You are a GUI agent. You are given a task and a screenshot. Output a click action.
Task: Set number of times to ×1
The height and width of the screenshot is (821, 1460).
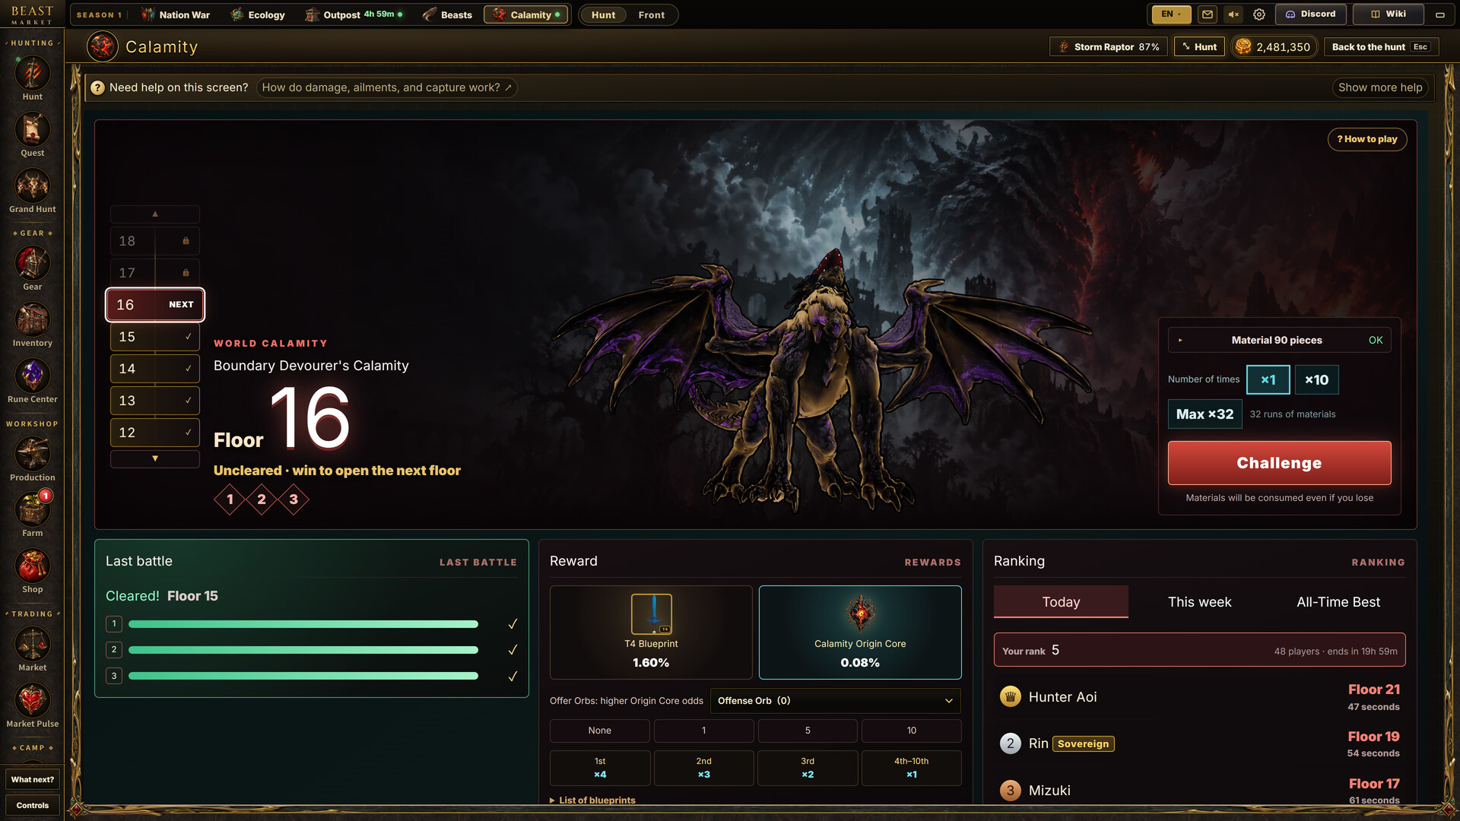coord(1268,379)
